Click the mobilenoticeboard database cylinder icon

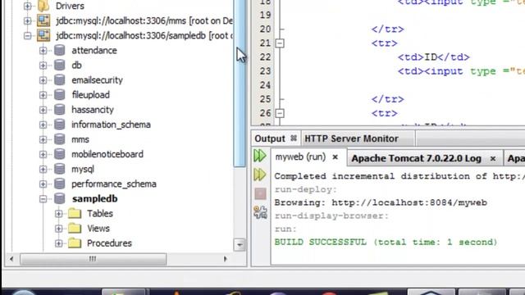(x=59, y=154)
